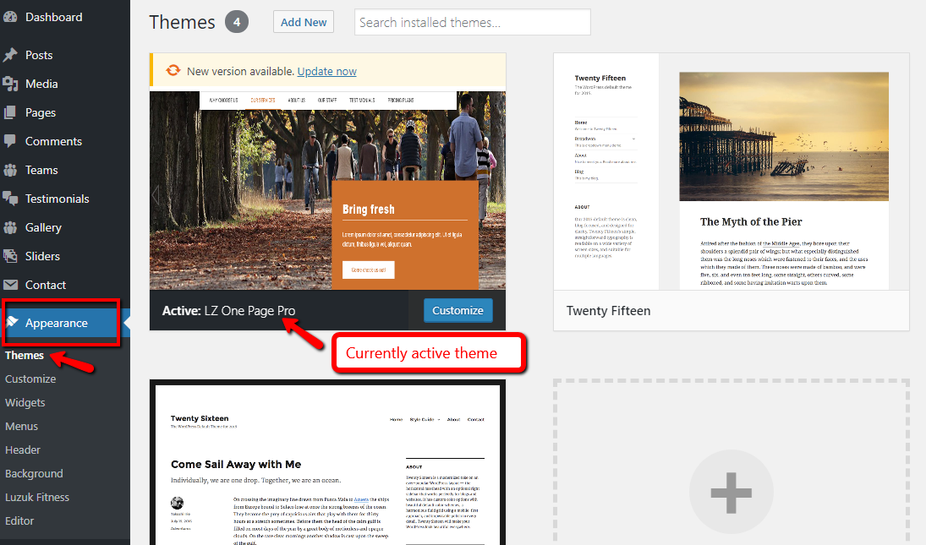Click the plus icon to add theme
Viewport: 926px width, 545px height.
(731, 493)
